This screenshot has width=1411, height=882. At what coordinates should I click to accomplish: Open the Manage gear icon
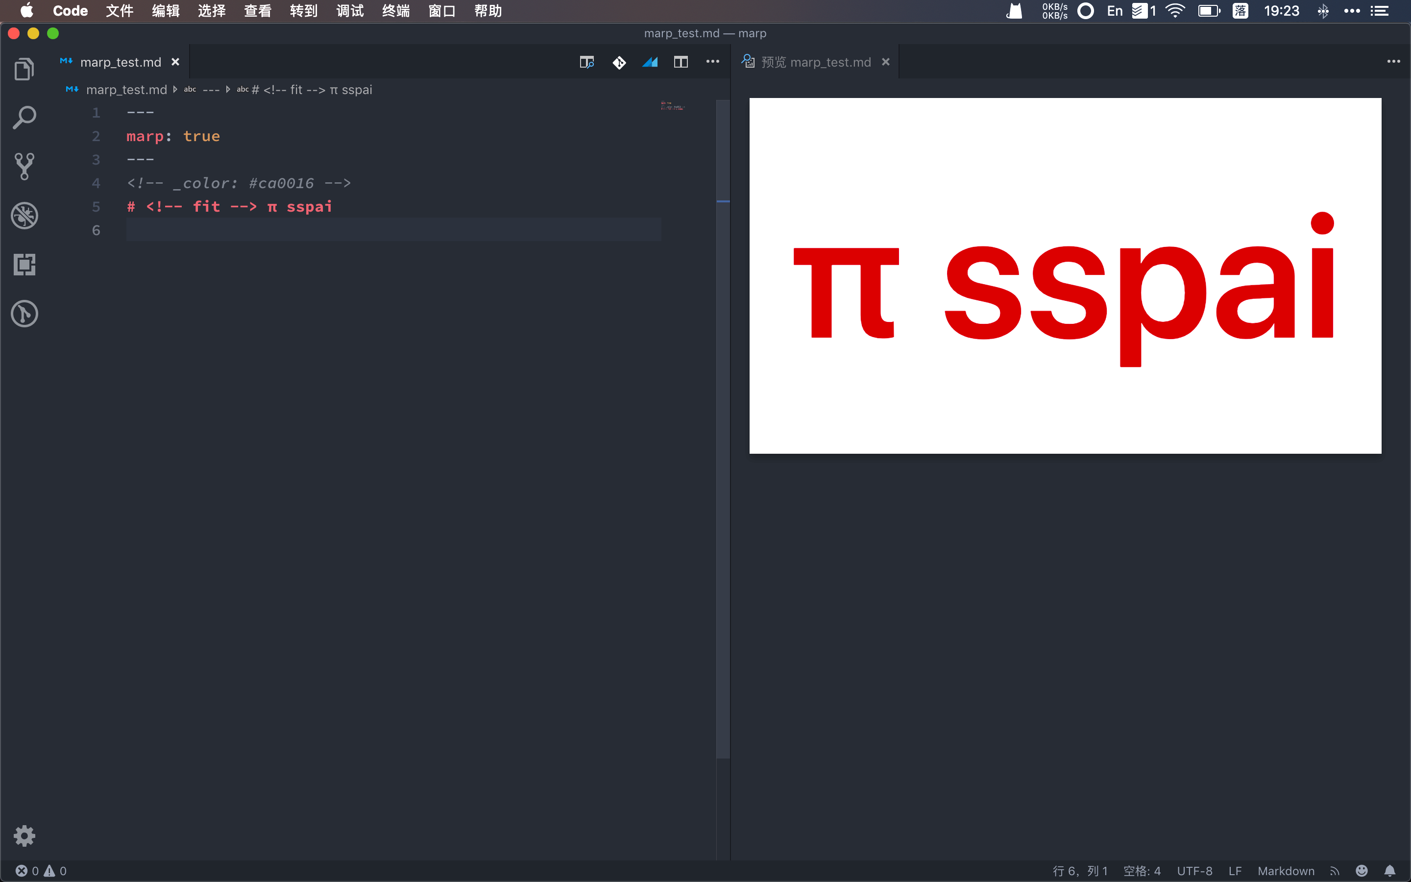pos(24,836)
